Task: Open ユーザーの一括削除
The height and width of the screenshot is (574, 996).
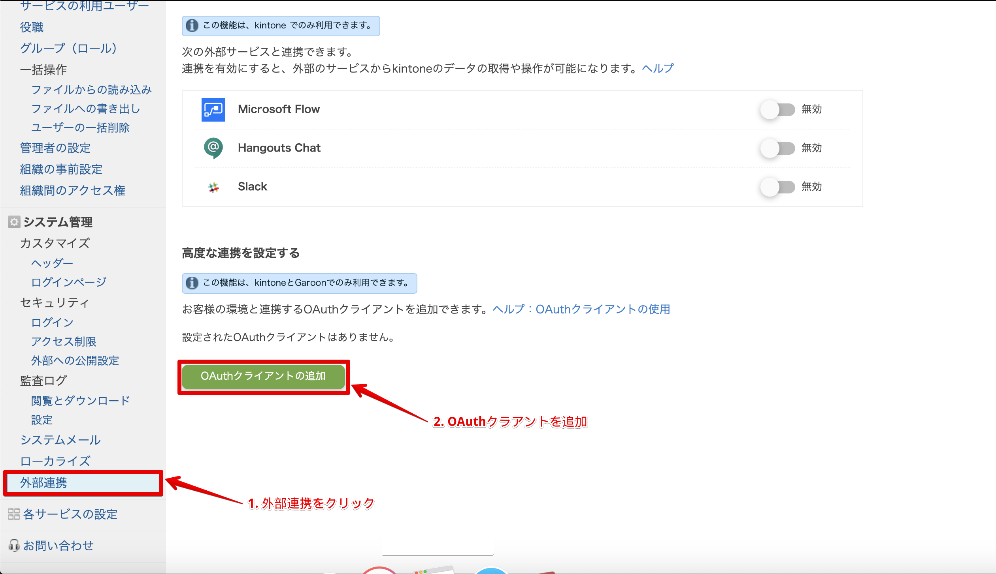Action: tap(81, 128)
